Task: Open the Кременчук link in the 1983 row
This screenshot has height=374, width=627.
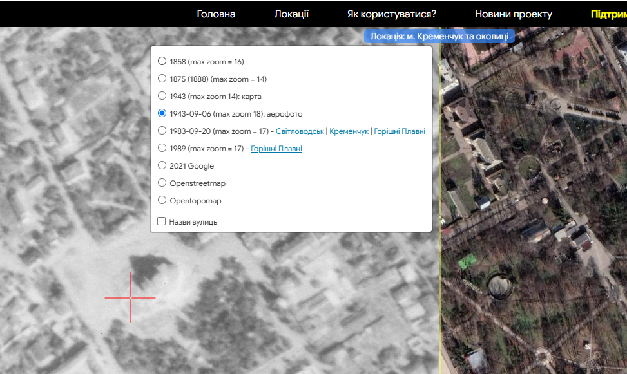Action: click(x=349, y=131)
